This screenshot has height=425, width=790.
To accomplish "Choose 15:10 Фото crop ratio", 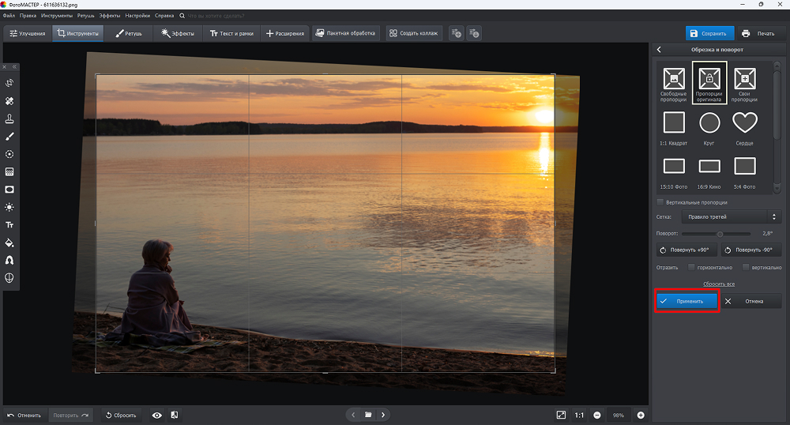I will 674,173.
